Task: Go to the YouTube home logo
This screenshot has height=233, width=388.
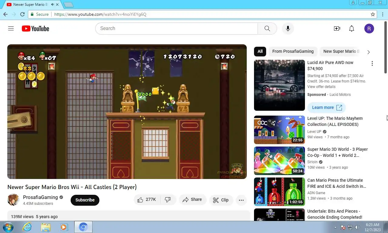Action: 35,29
